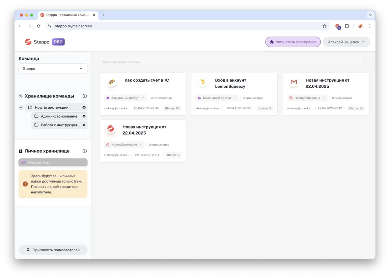Add new folder in Хранилище команды
The image size is (390, 278).
coord(85,96)
